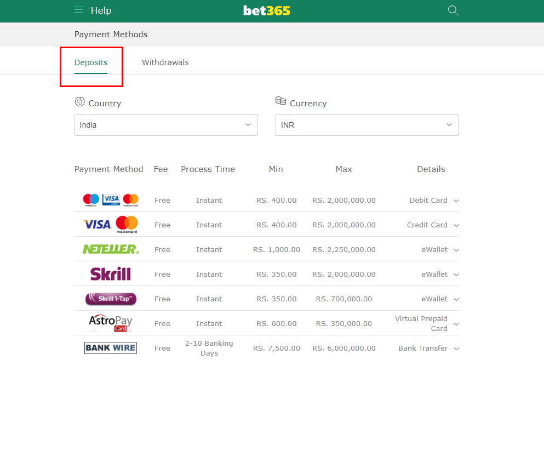
Task: Click the Instant process time in Skrill row
Action: tap(209, 274)
